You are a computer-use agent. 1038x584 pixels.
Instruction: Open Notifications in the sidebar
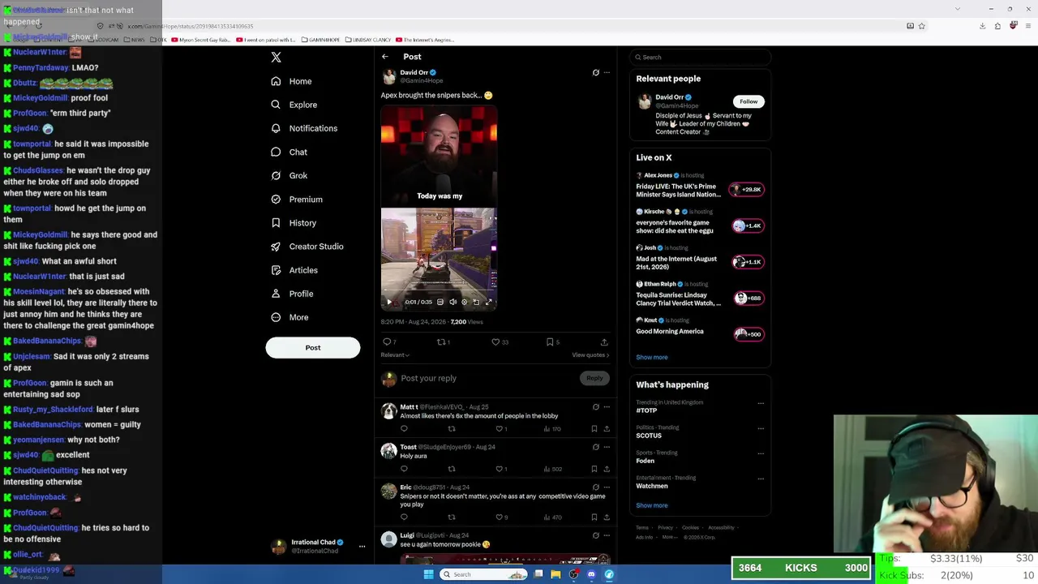(x=304, y=128)
